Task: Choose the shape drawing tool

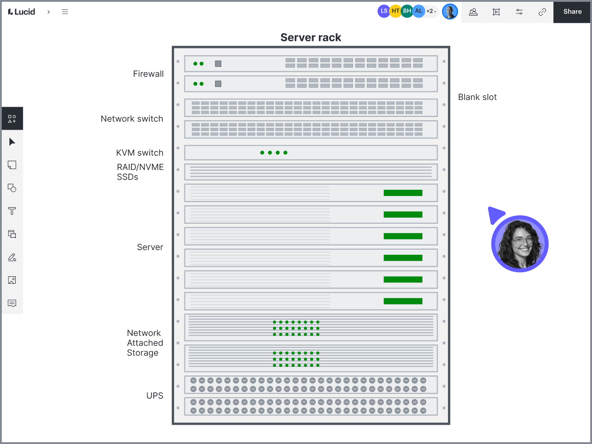Action: [12, 188]
